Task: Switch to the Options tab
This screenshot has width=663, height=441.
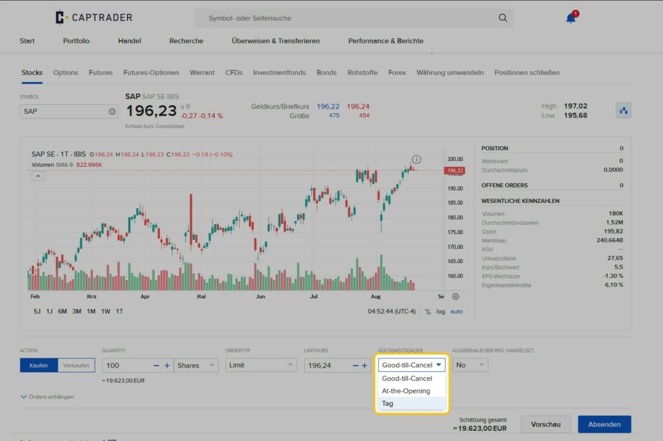Action: coord(65,72)
